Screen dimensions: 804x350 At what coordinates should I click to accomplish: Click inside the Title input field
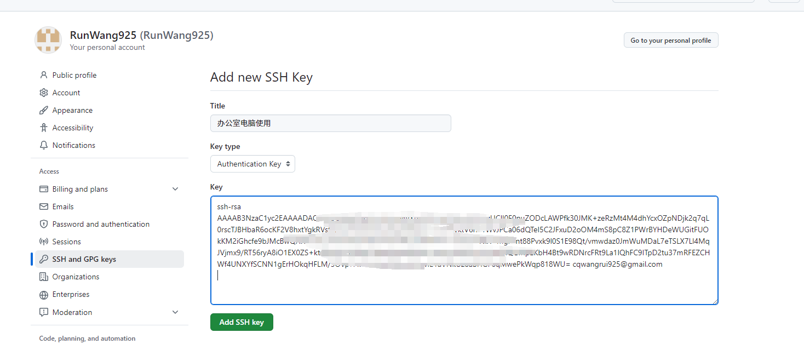pyautogui.click(x=330, y=123)
